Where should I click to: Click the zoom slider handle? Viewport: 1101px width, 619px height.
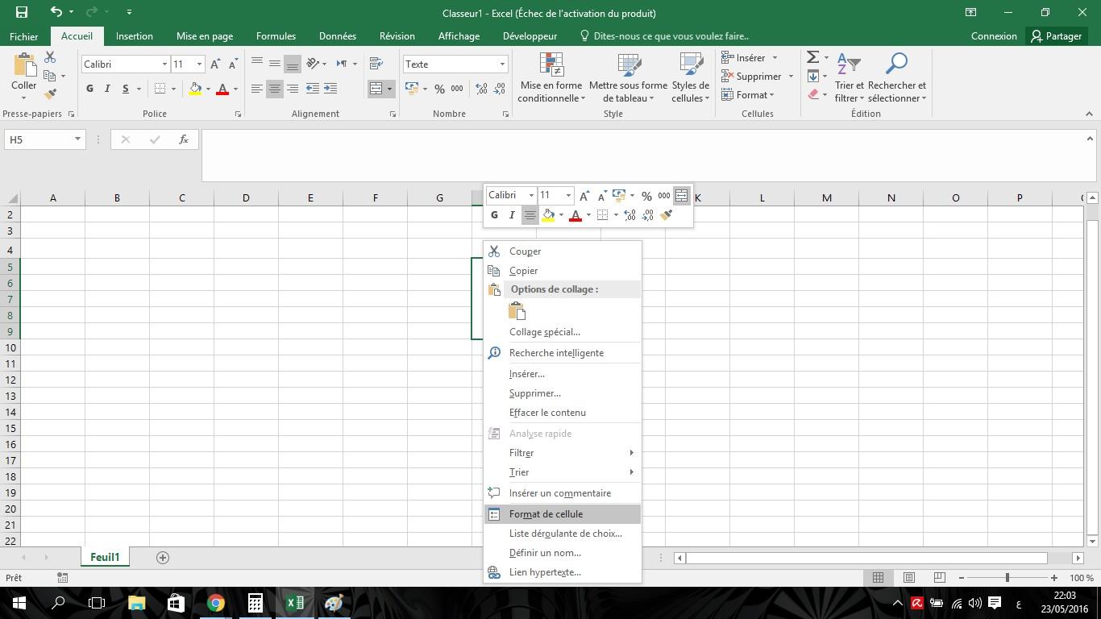point(1007,578)
